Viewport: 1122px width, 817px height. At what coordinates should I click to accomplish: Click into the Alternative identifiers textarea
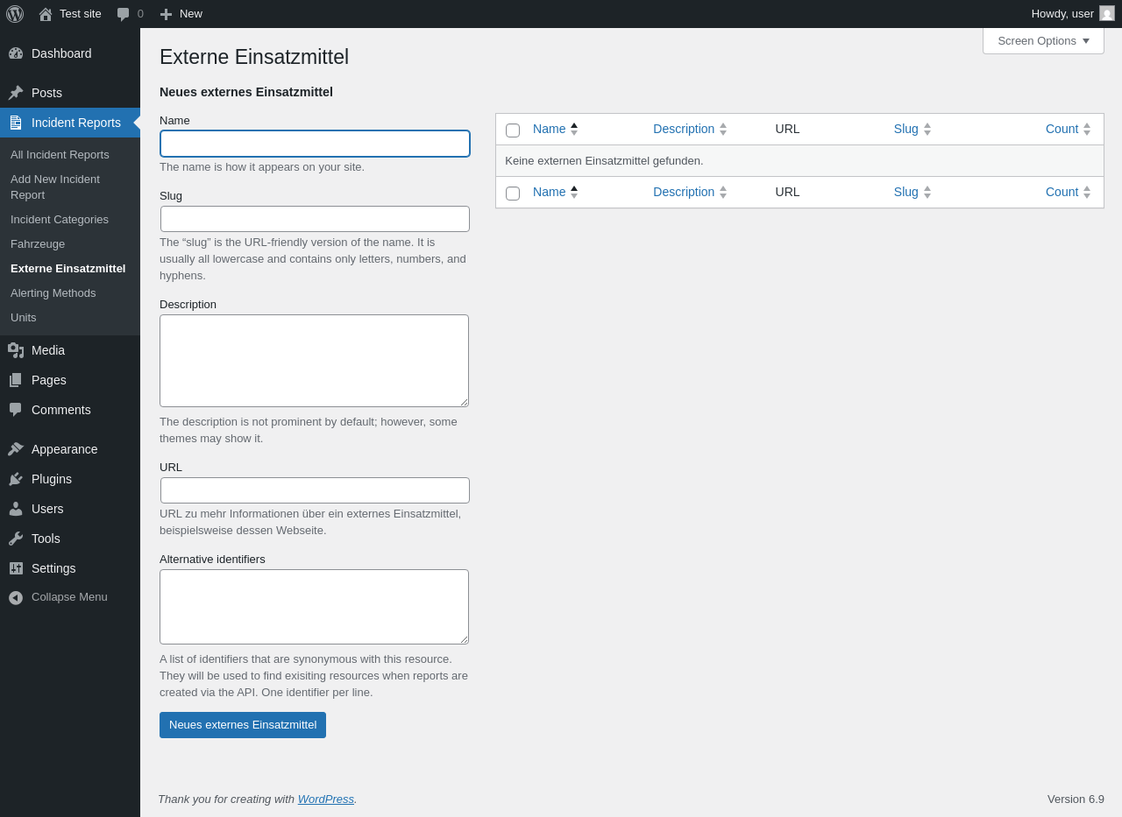pos(314,607)
